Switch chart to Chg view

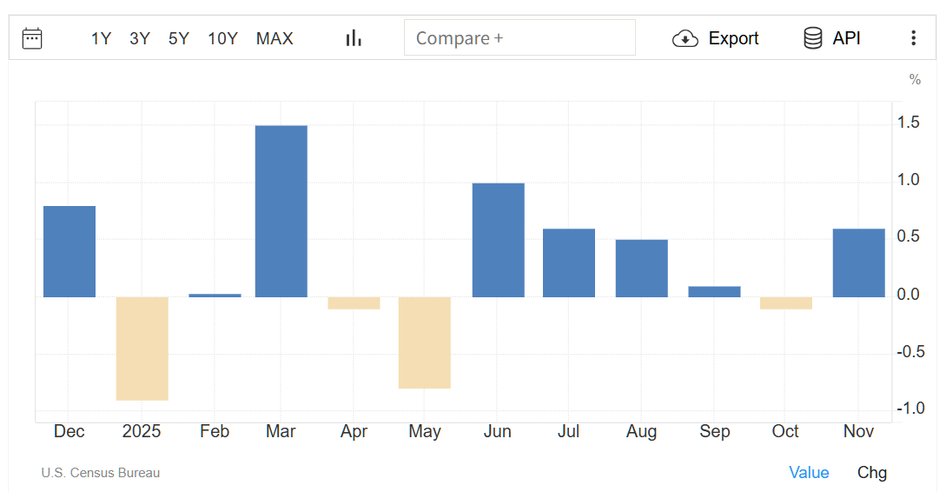[x=872, y=472]
